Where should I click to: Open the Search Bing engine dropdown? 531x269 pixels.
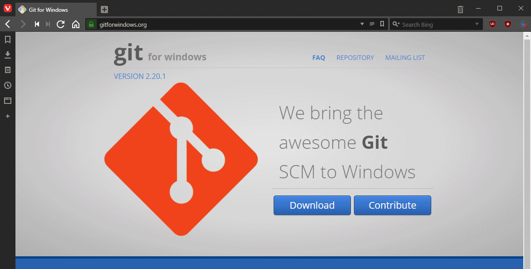point(396,24)
